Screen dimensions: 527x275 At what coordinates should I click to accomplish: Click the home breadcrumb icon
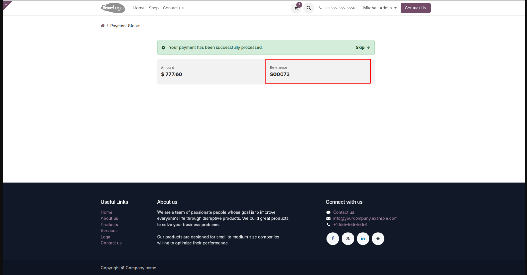tap(103, 26)
